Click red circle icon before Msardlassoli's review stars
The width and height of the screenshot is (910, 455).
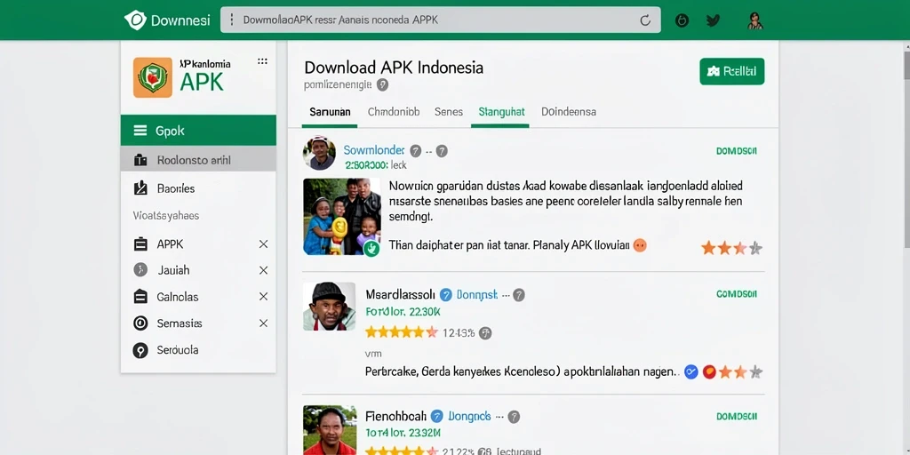(x=709, y=372)
